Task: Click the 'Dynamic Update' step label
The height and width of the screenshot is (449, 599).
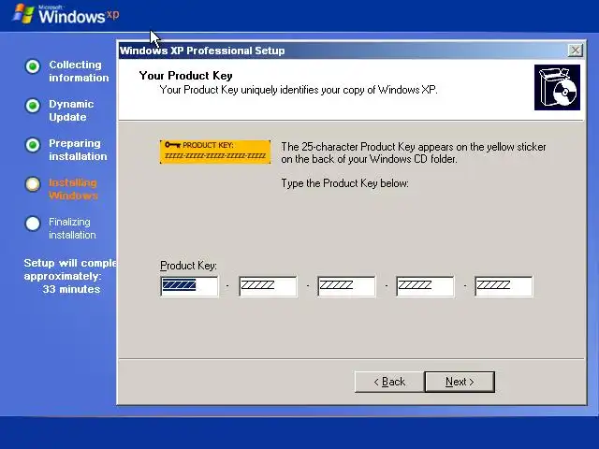Action: tap(71, 110)
